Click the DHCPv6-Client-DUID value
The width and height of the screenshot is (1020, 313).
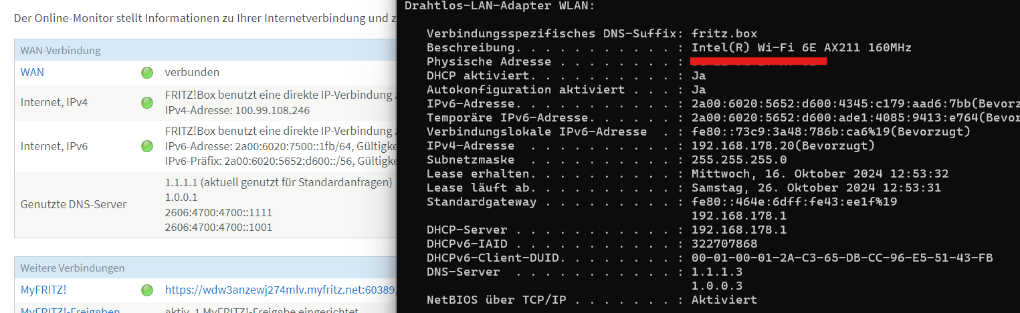pos(842,258)
